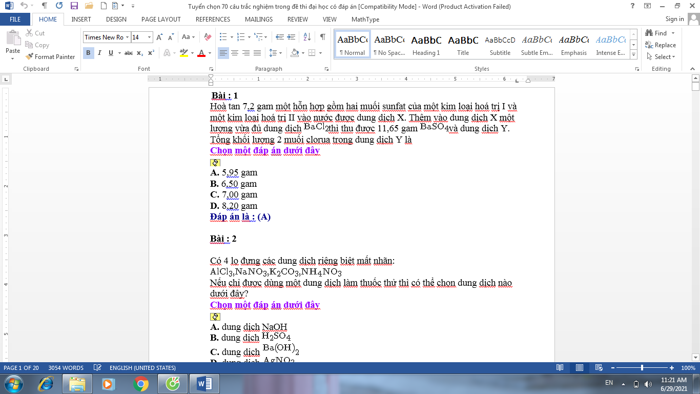Open Windows Start menu
The image size is (700, 394).
(13, 383)
